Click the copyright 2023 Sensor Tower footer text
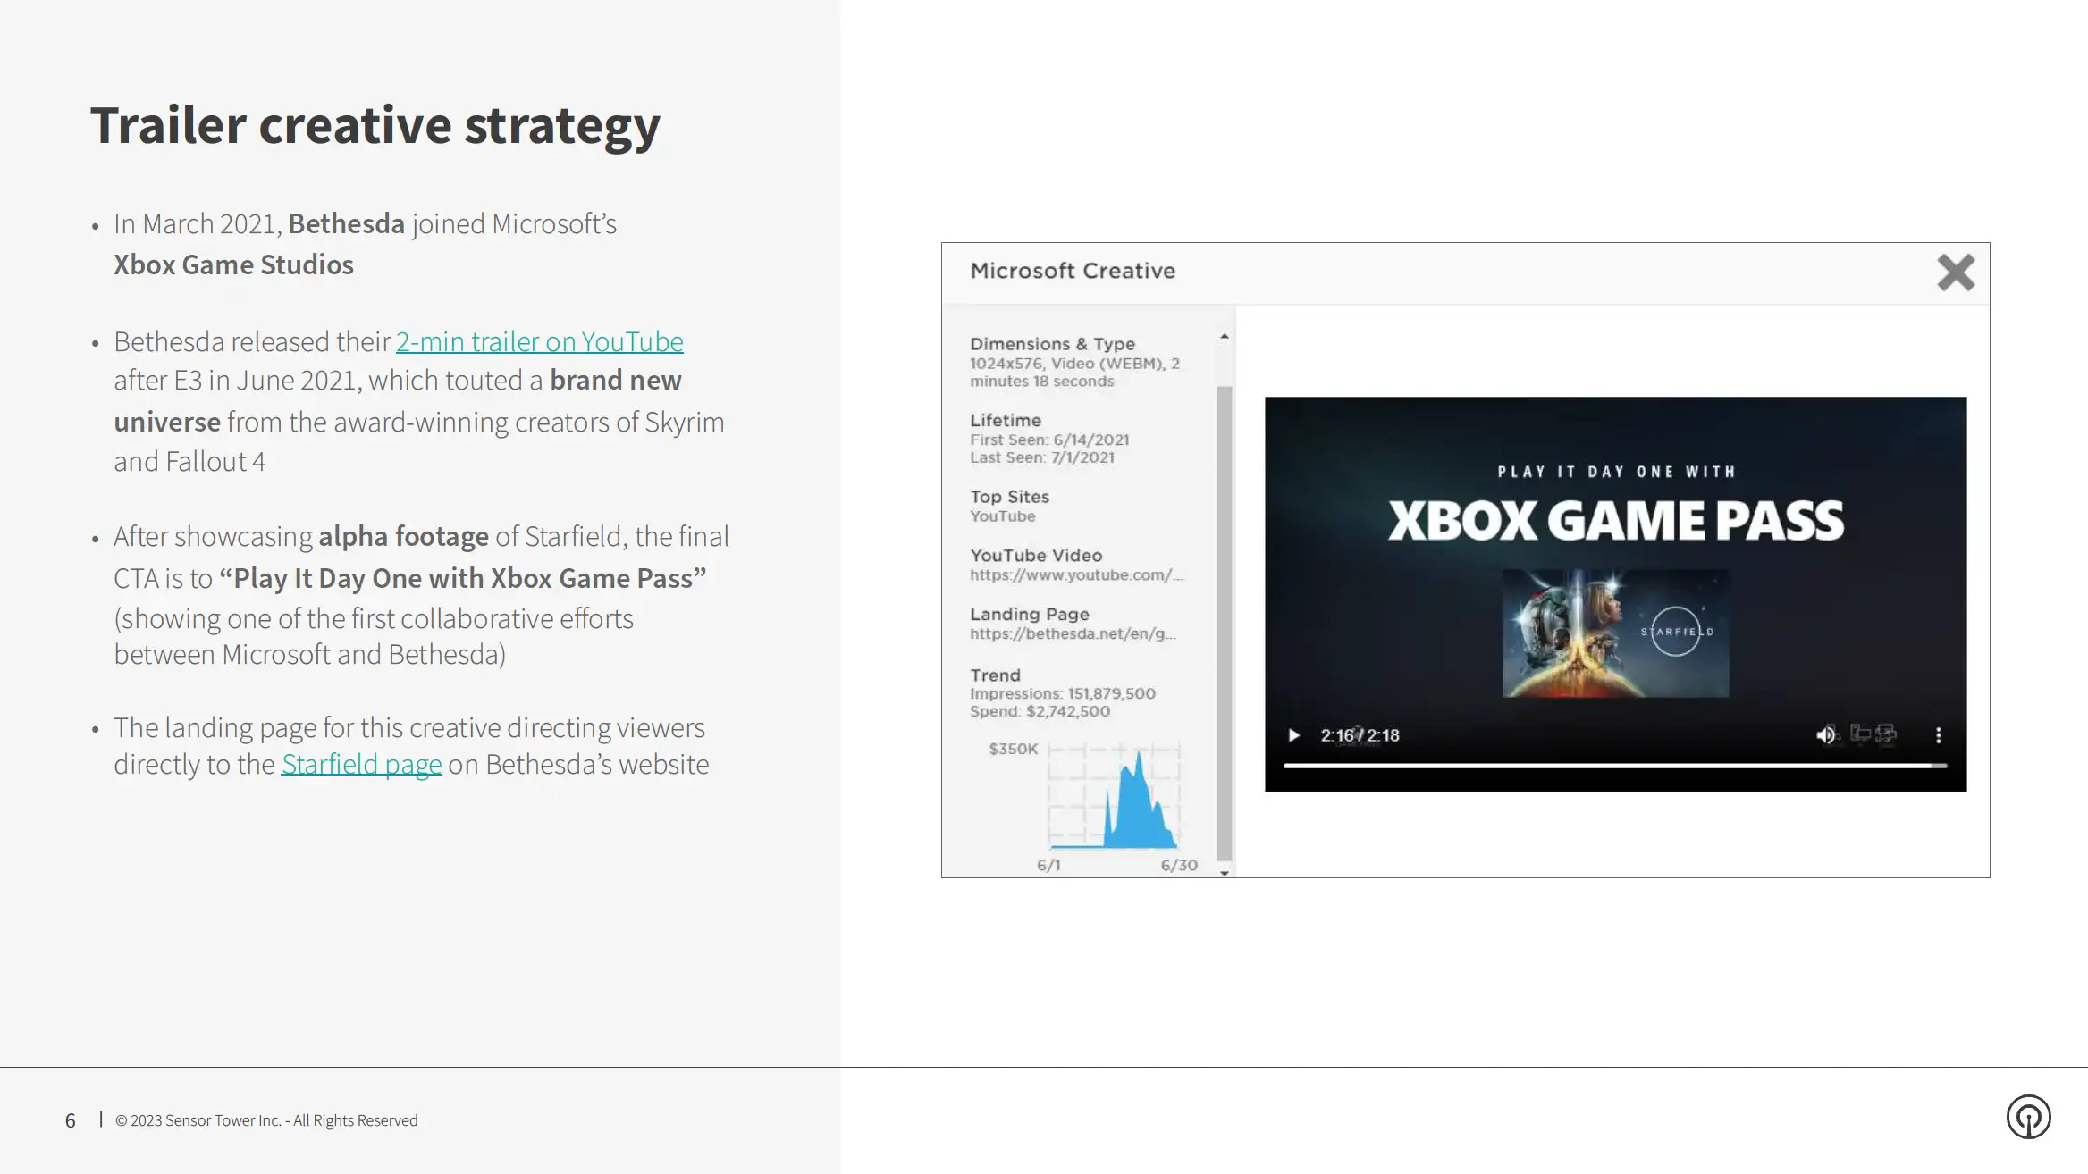The width and height of the screenshot is (2088, 1174). (266, 1120)
